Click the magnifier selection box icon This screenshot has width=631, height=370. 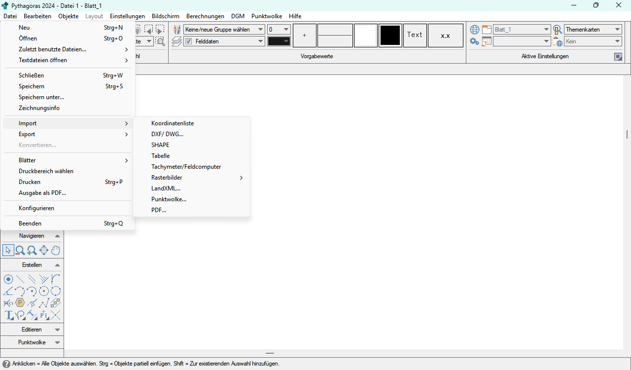[160, 41]
